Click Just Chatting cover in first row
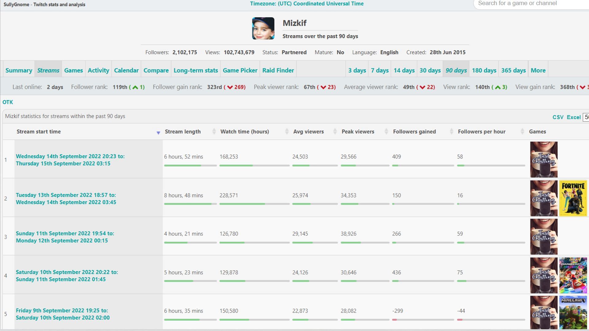The height and width of the screenshot is (331, 589). tap(544, 160)
